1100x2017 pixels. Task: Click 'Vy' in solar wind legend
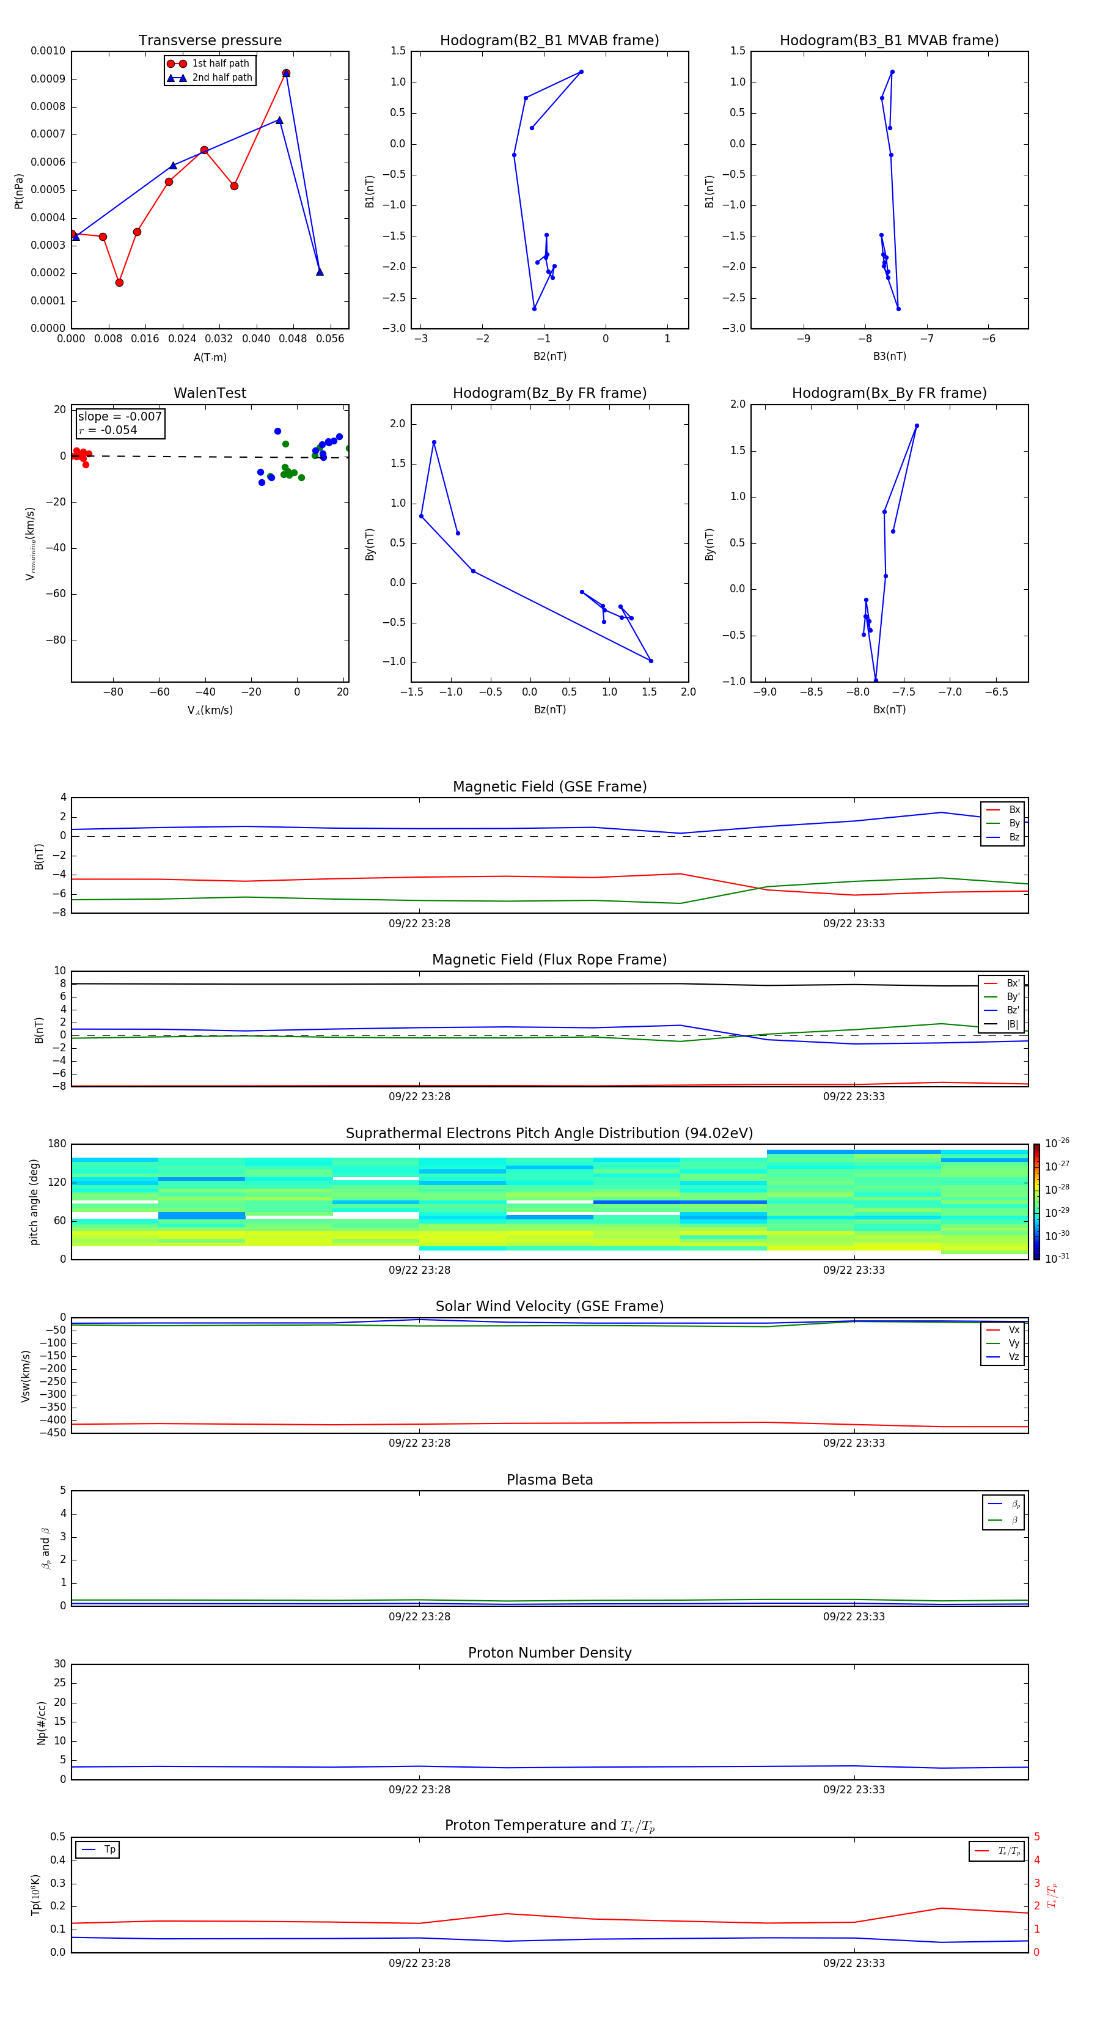(x=1014, y=1343)
